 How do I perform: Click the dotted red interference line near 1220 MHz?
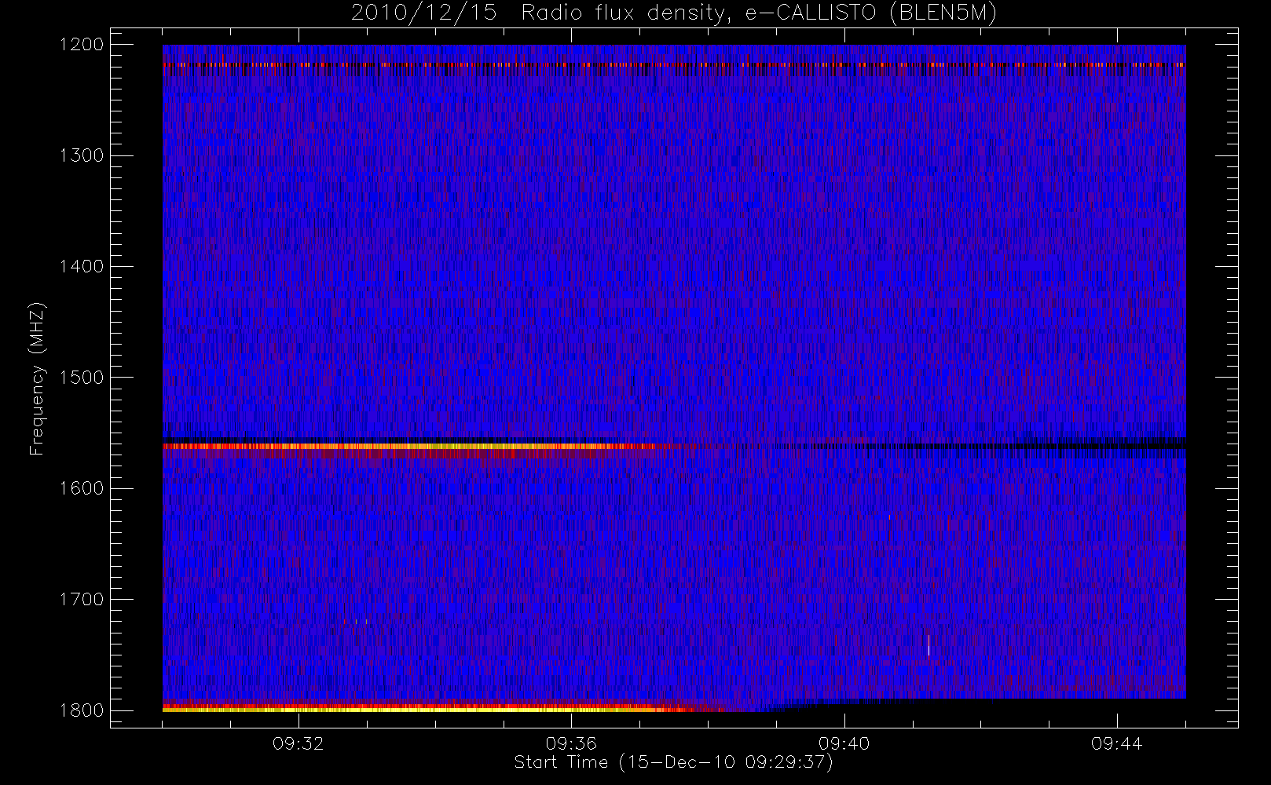[674, 65]
